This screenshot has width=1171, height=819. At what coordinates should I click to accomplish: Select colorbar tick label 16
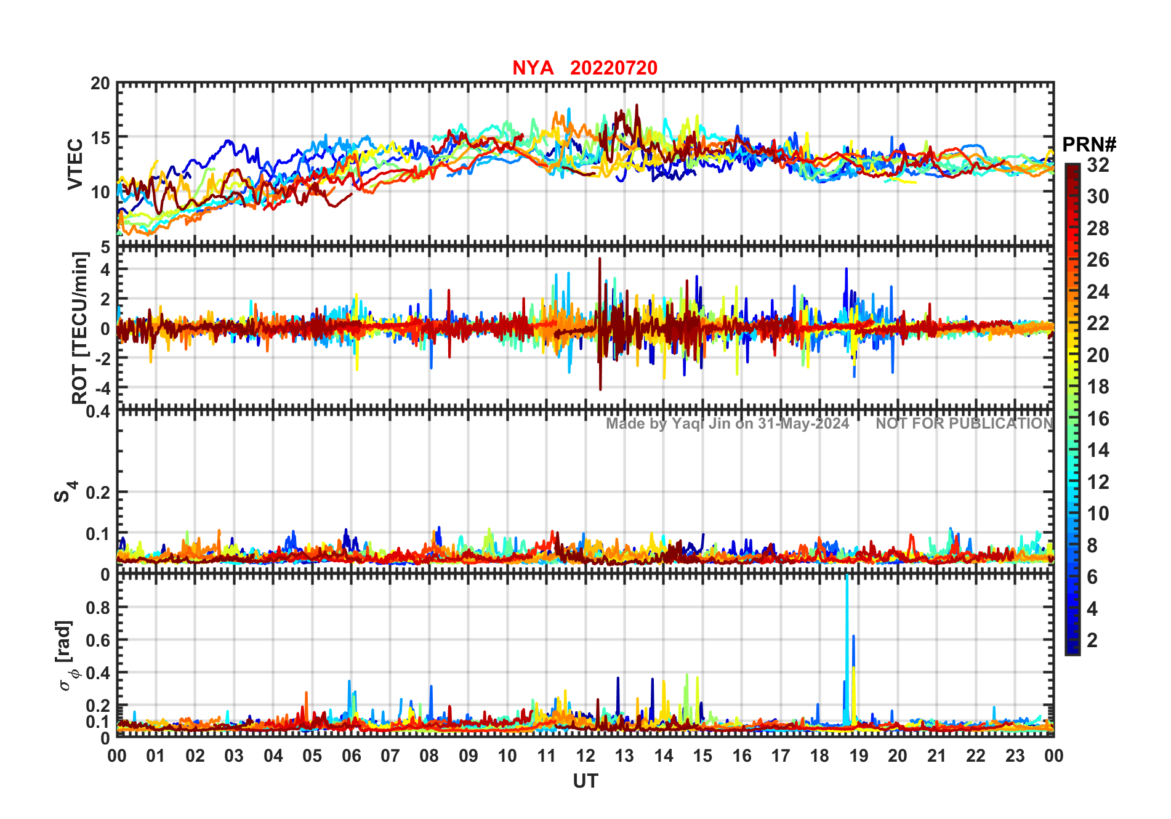1098,419
